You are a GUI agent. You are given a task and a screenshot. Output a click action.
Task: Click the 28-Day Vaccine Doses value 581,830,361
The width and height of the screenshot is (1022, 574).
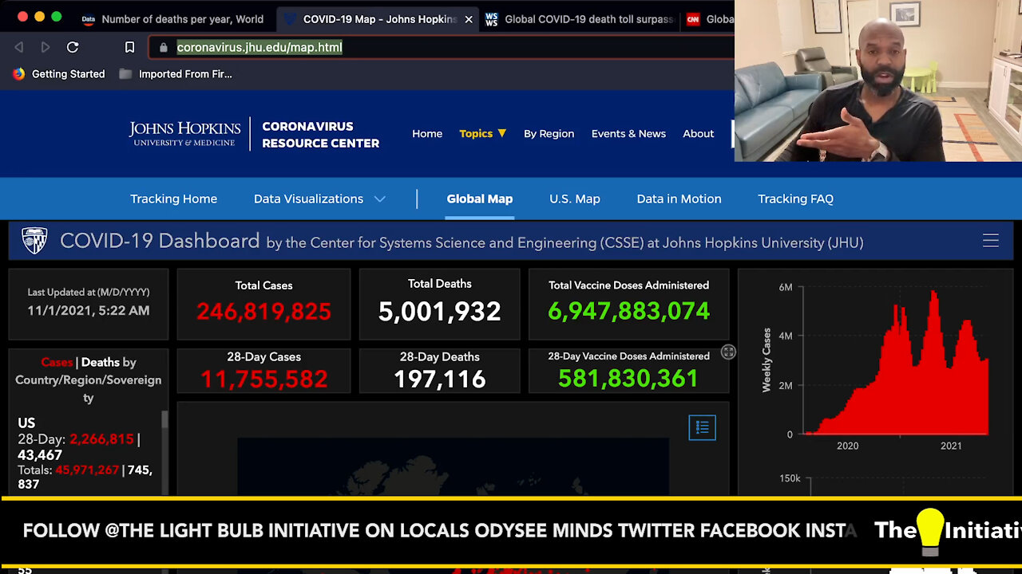click(x=628, y=378)
